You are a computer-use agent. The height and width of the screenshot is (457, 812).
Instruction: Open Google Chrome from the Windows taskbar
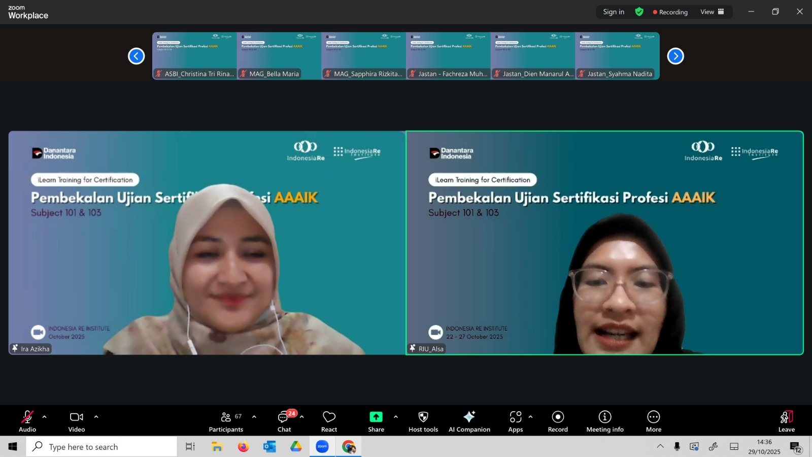click(x=349, y=447)
